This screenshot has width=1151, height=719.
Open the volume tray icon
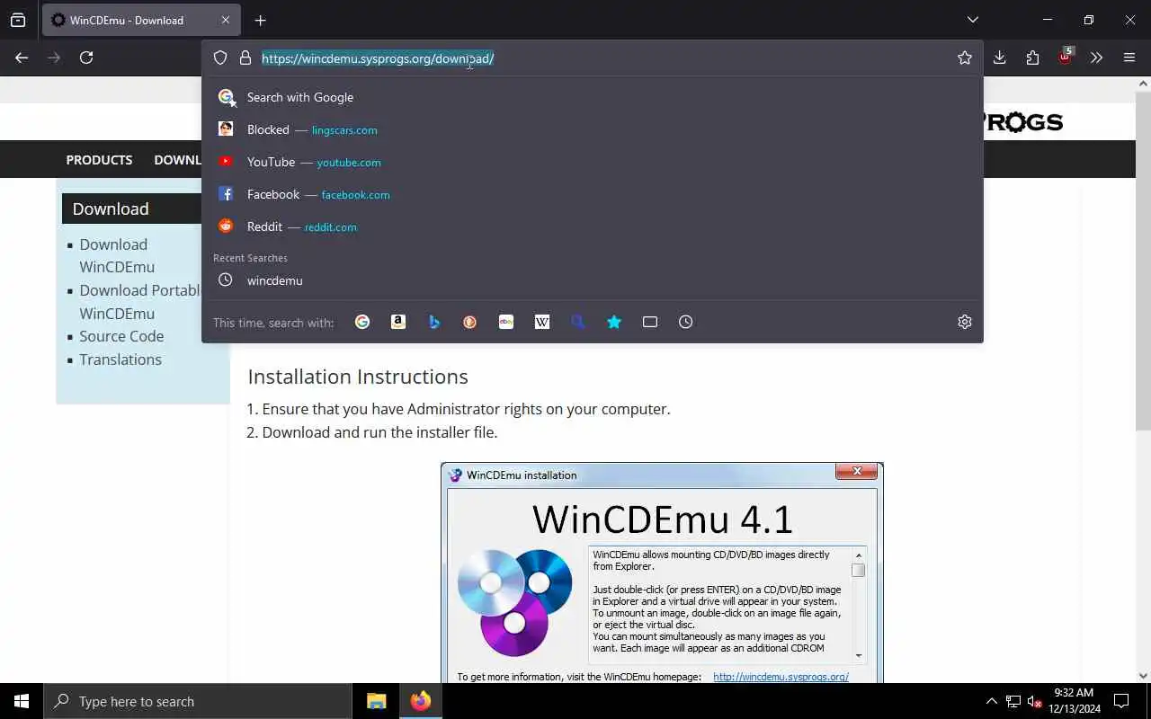pos(1035,701)
